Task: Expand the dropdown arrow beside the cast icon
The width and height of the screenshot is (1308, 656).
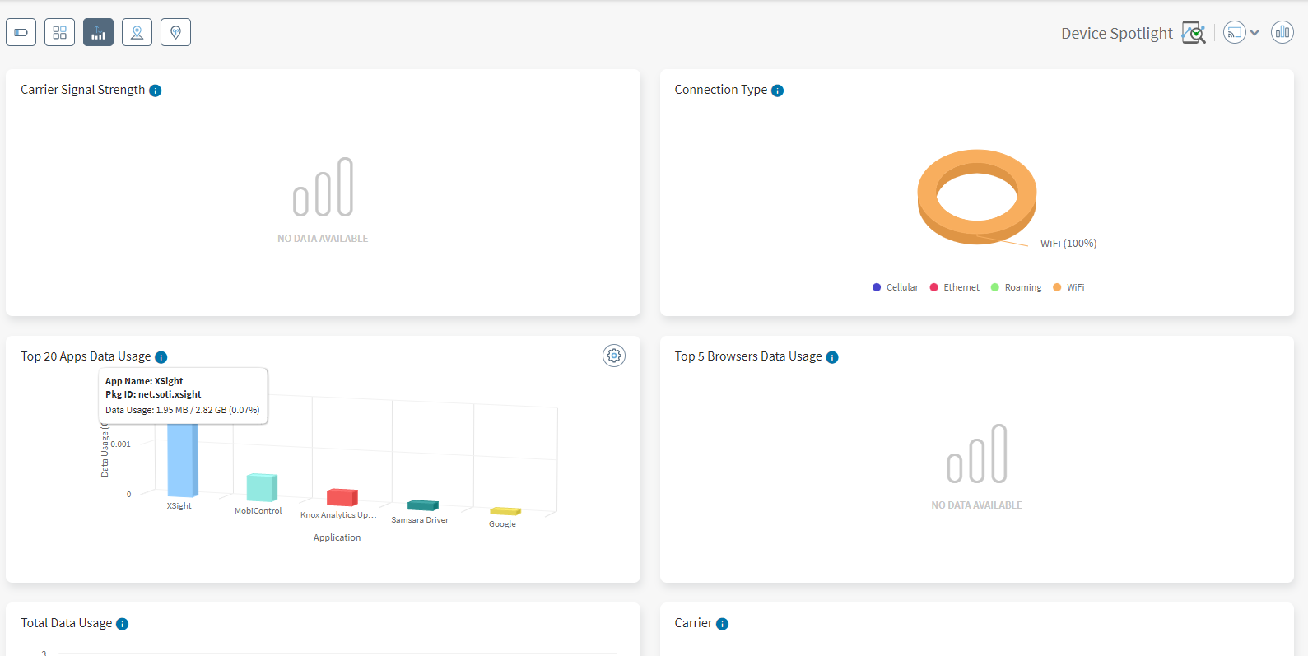Action: click(x=1254, y=33)
